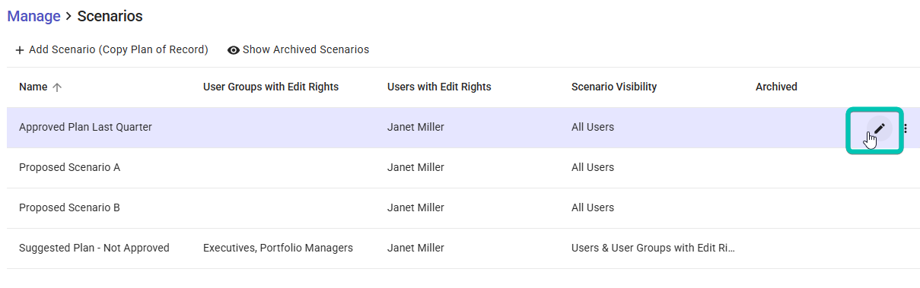Viewport: 920px width, 288px height.
Task: Select the Proposed Scenario A row
Action: [463, 168]
